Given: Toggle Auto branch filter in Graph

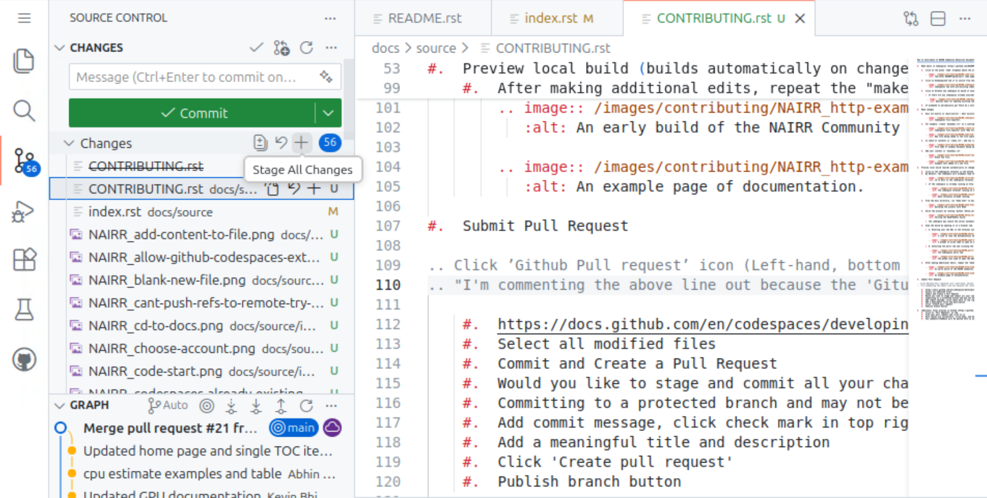Looking at the screenshot, I should [x=168, y=405].
